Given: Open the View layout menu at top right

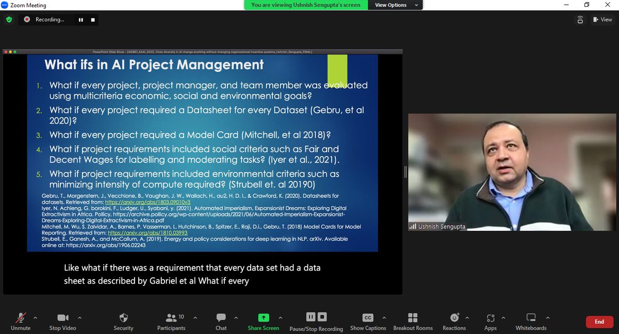Looking at the screenshot, I should [602, 20].
